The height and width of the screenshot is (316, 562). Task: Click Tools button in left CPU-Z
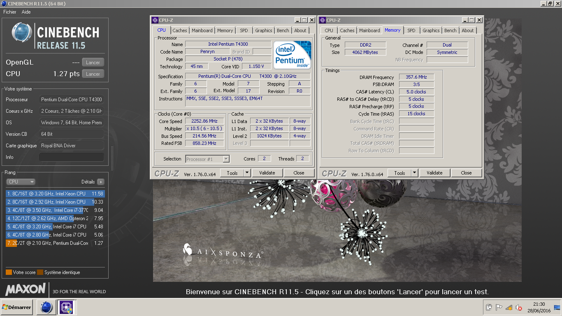232,173
